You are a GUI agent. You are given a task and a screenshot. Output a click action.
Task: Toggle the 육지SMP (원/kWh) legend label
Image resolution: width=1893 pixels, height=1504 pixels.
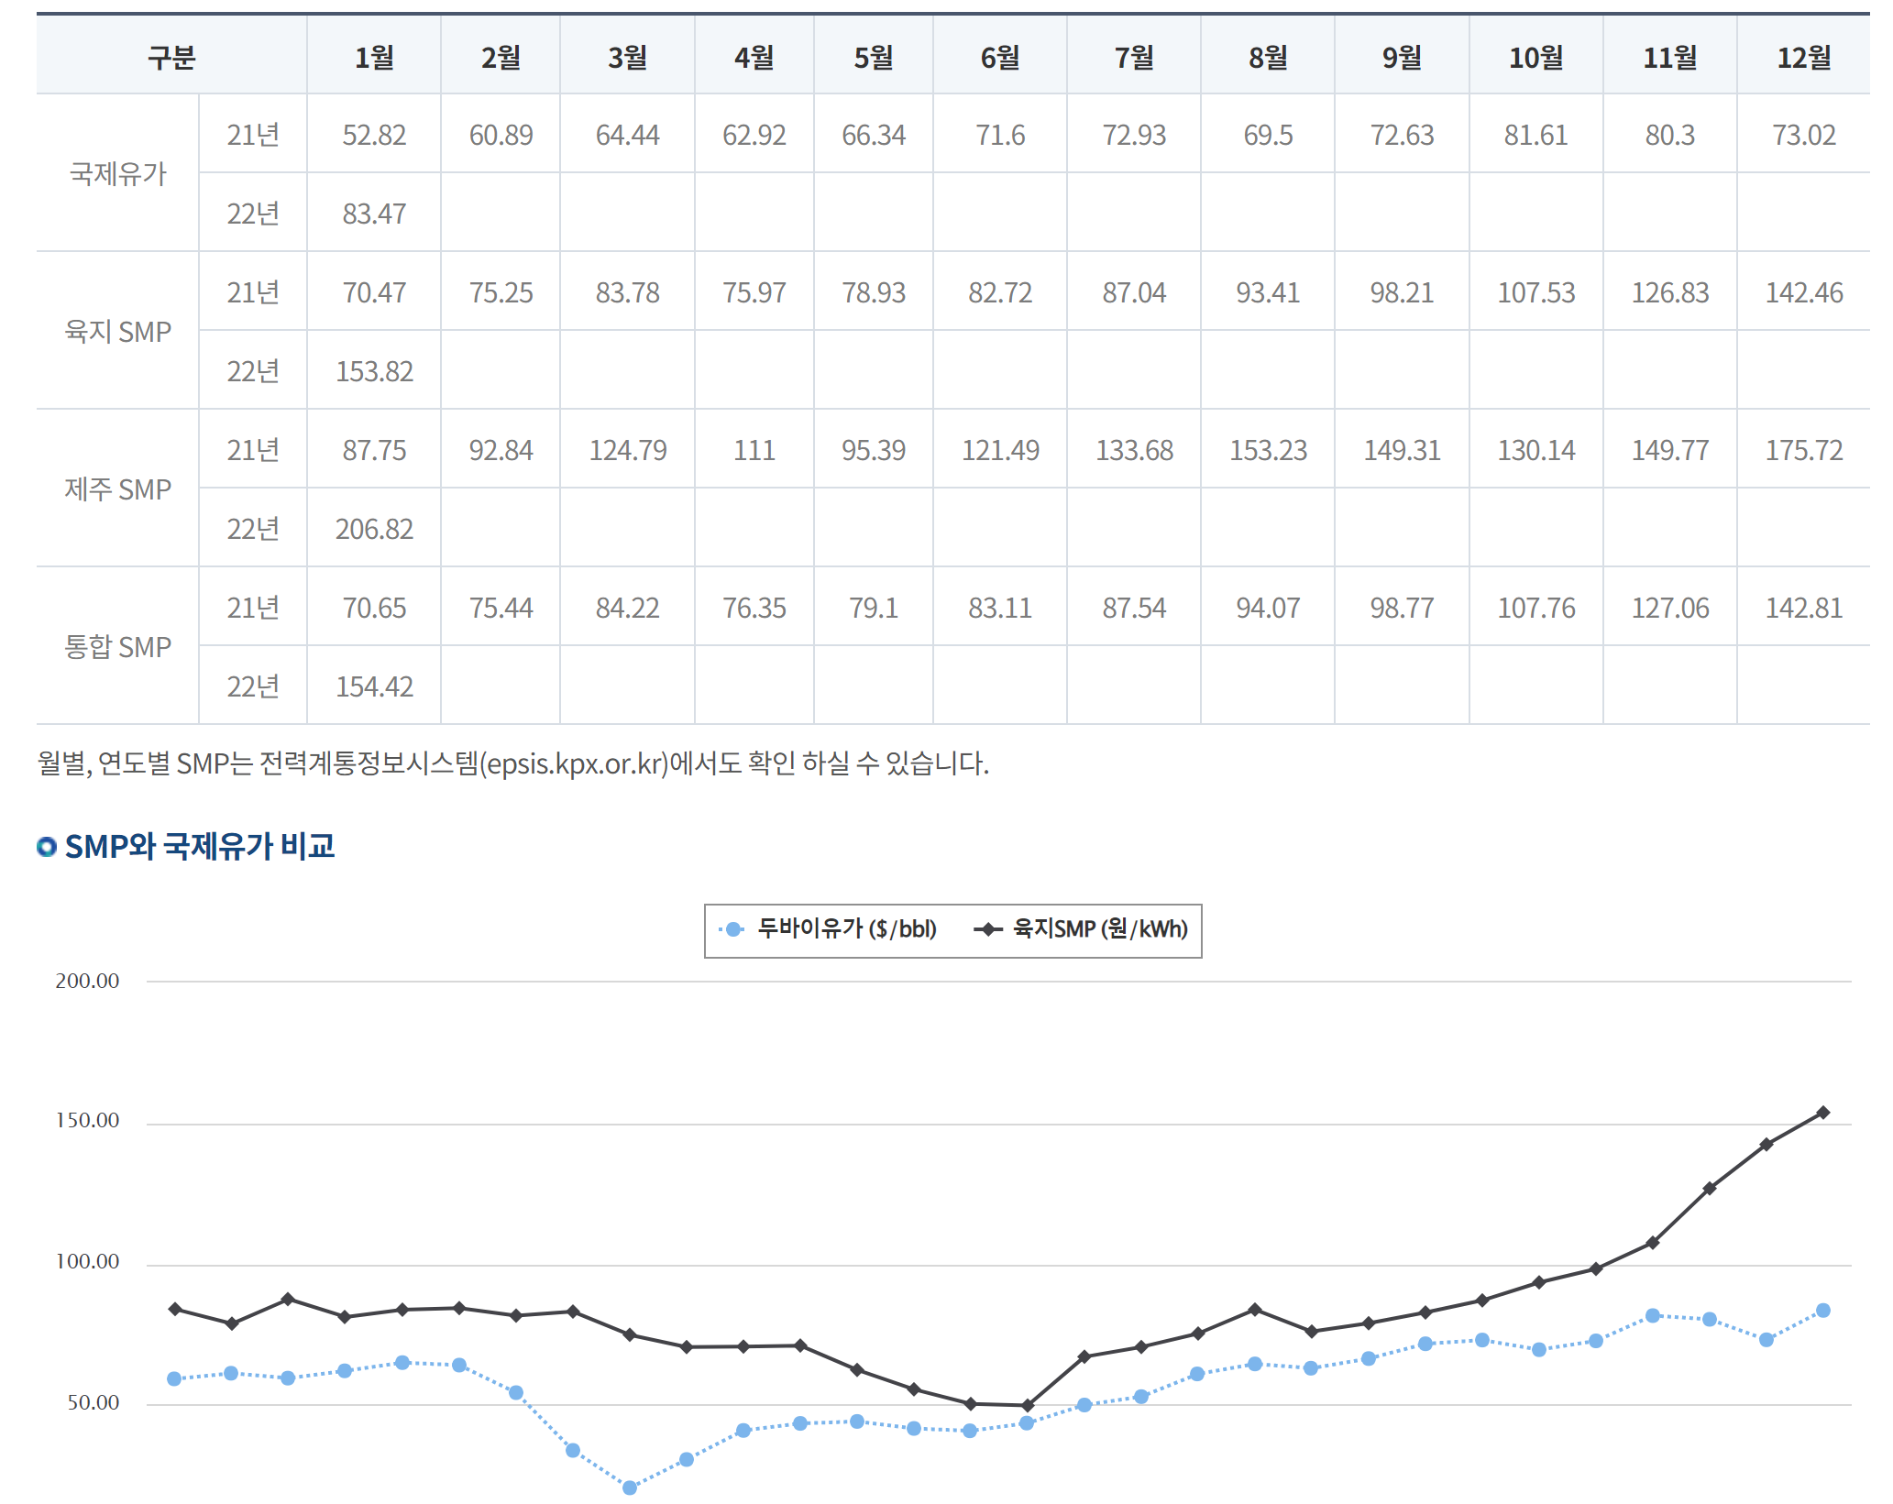[x=1099, y=929]
